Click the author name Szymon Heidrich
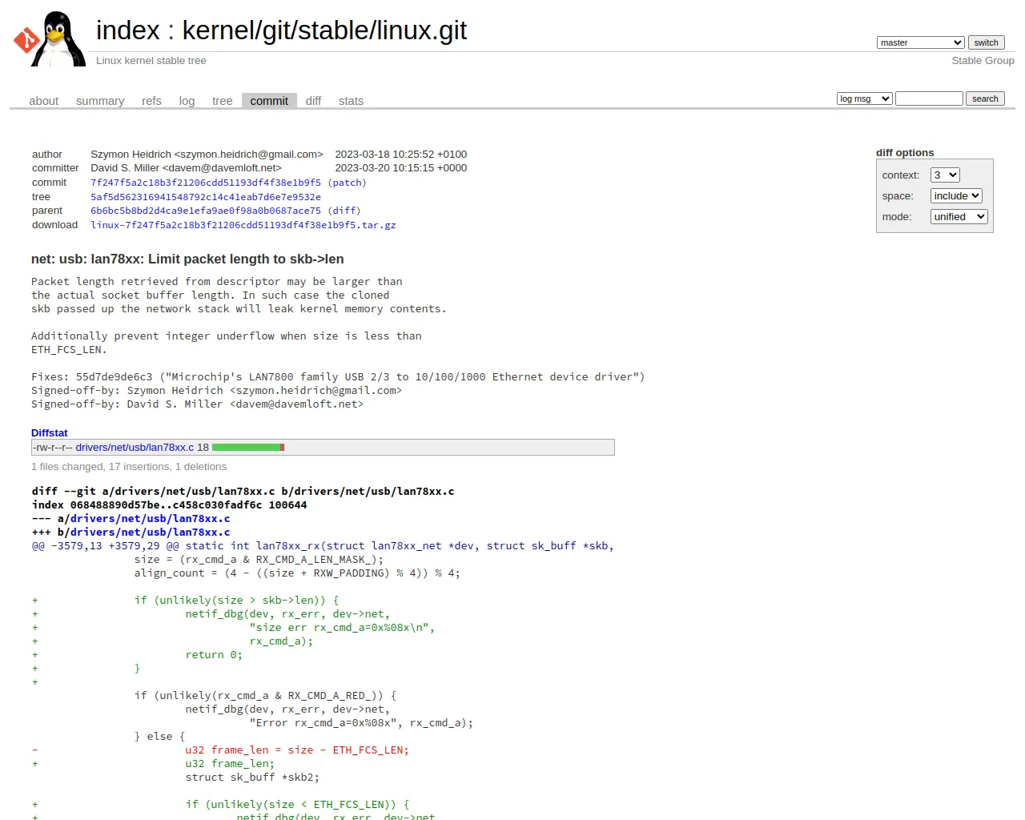The width and height of the screenshot is (1025, 820). pyautogui.click(x=207, y=155)
